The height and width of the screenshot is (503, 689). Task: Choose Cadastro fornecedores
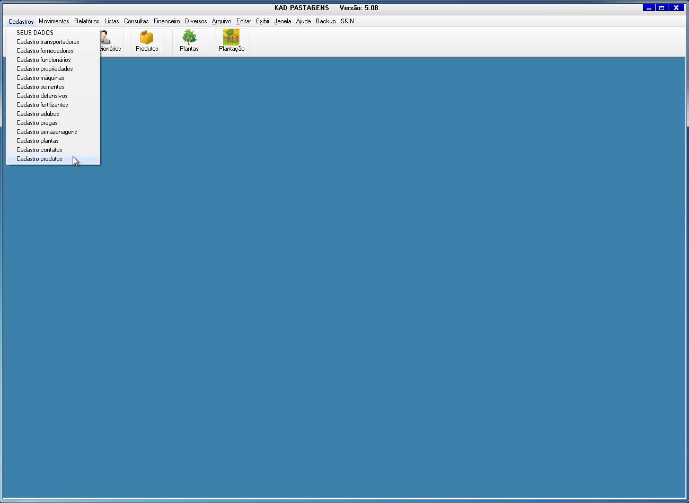(53, 51)
